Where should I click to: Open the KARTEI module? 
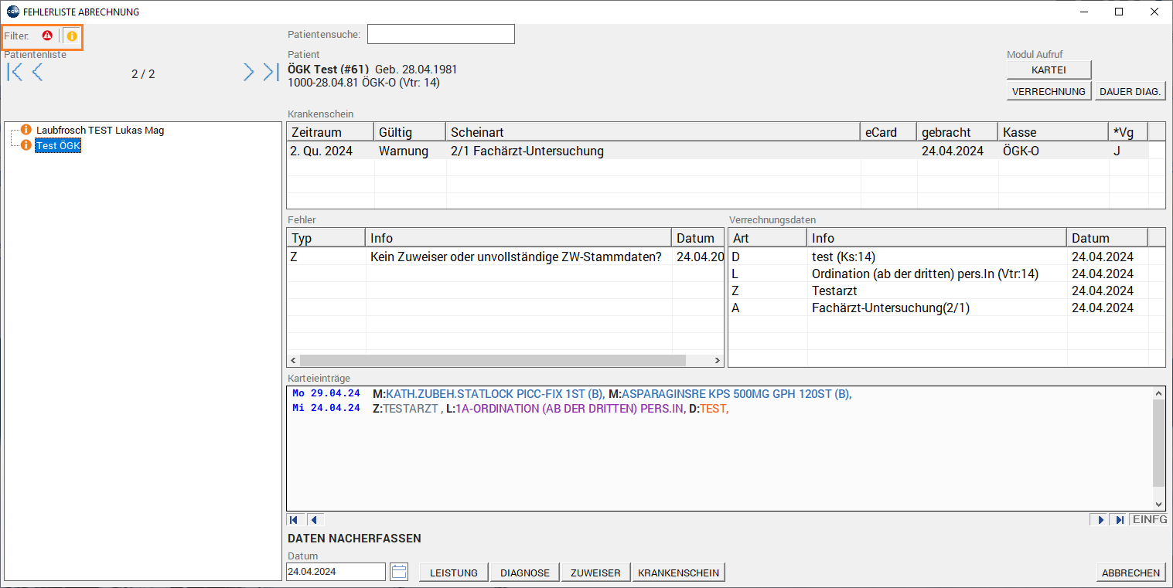coord(1049,70)
